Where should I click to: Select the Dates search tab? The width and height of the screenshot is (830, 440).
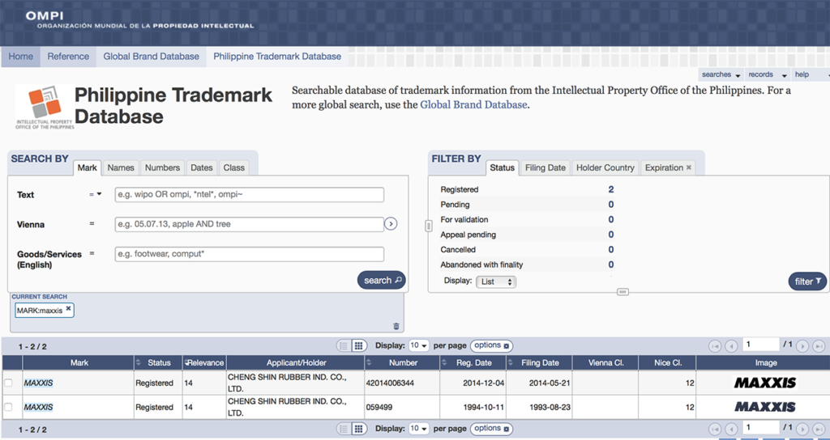point(201,167)
